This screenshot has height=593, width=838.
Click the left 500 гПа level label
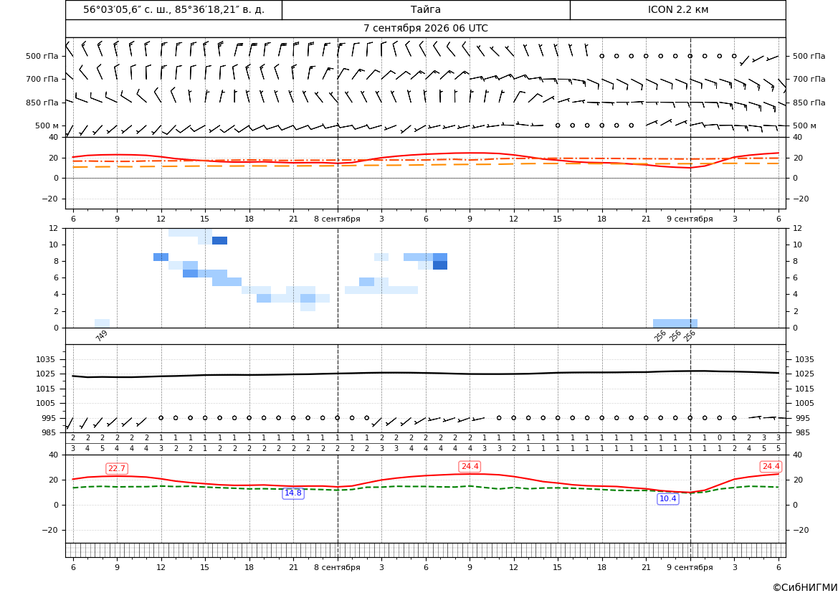42,56
